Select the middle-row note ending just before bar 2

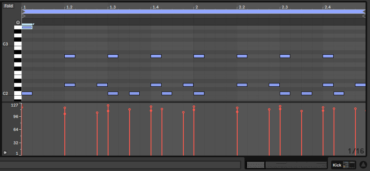tap(188, 85)
